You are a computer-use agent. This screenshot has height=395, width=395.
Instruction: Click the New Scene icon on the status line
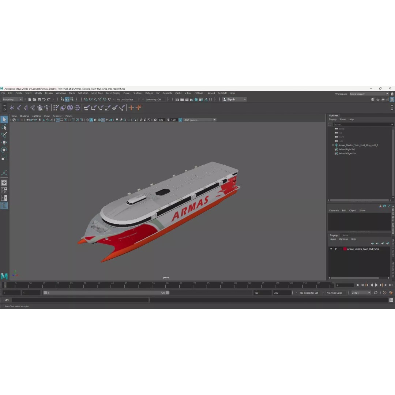click(x=30, y=99)
